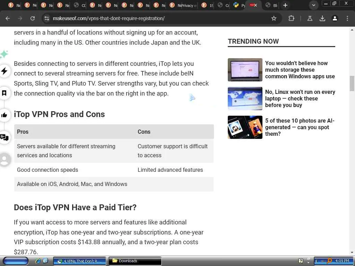Click the 'Cons' table header
The height and width of the screenshot is (266, 355).
pos(144,132)
